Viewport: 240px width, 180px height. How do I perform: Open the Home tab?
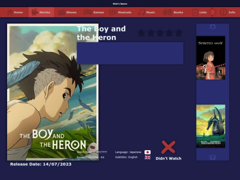(x=15, y=12)
